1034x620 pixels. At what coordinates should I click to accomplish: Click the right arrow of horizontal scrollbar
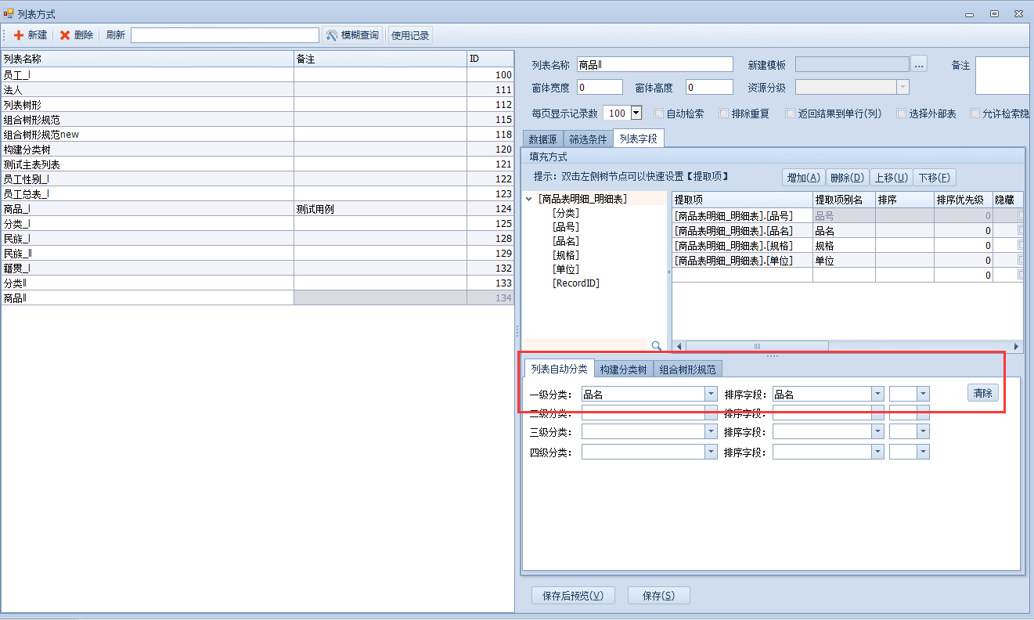1017,346
